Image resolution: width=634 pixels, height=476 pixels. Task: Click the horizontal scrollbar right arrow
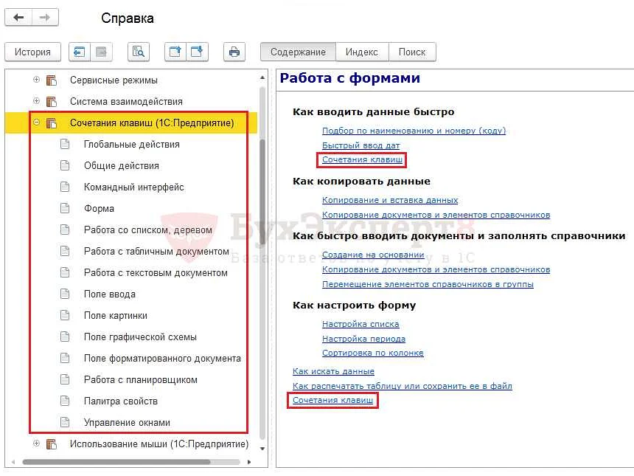click(249, 462)
